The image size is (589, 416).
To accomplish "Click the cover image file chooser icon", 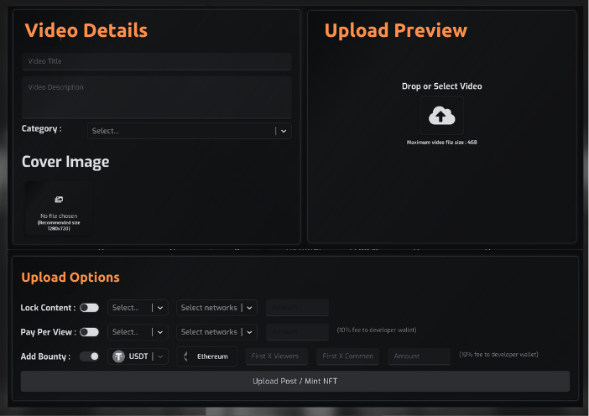I will pyautogui.click(x=59, y=200).
